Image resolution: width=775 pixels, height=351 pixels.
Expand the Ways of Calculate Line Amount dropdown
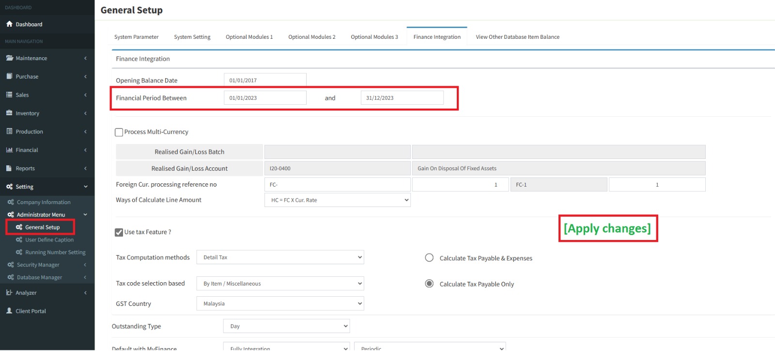pos(337,200)
